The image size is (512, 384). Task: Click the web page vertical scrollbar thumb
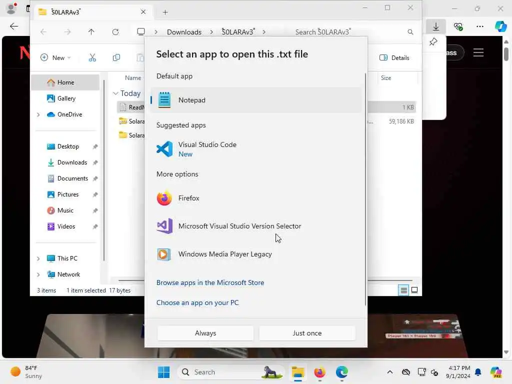click(506, 54)
